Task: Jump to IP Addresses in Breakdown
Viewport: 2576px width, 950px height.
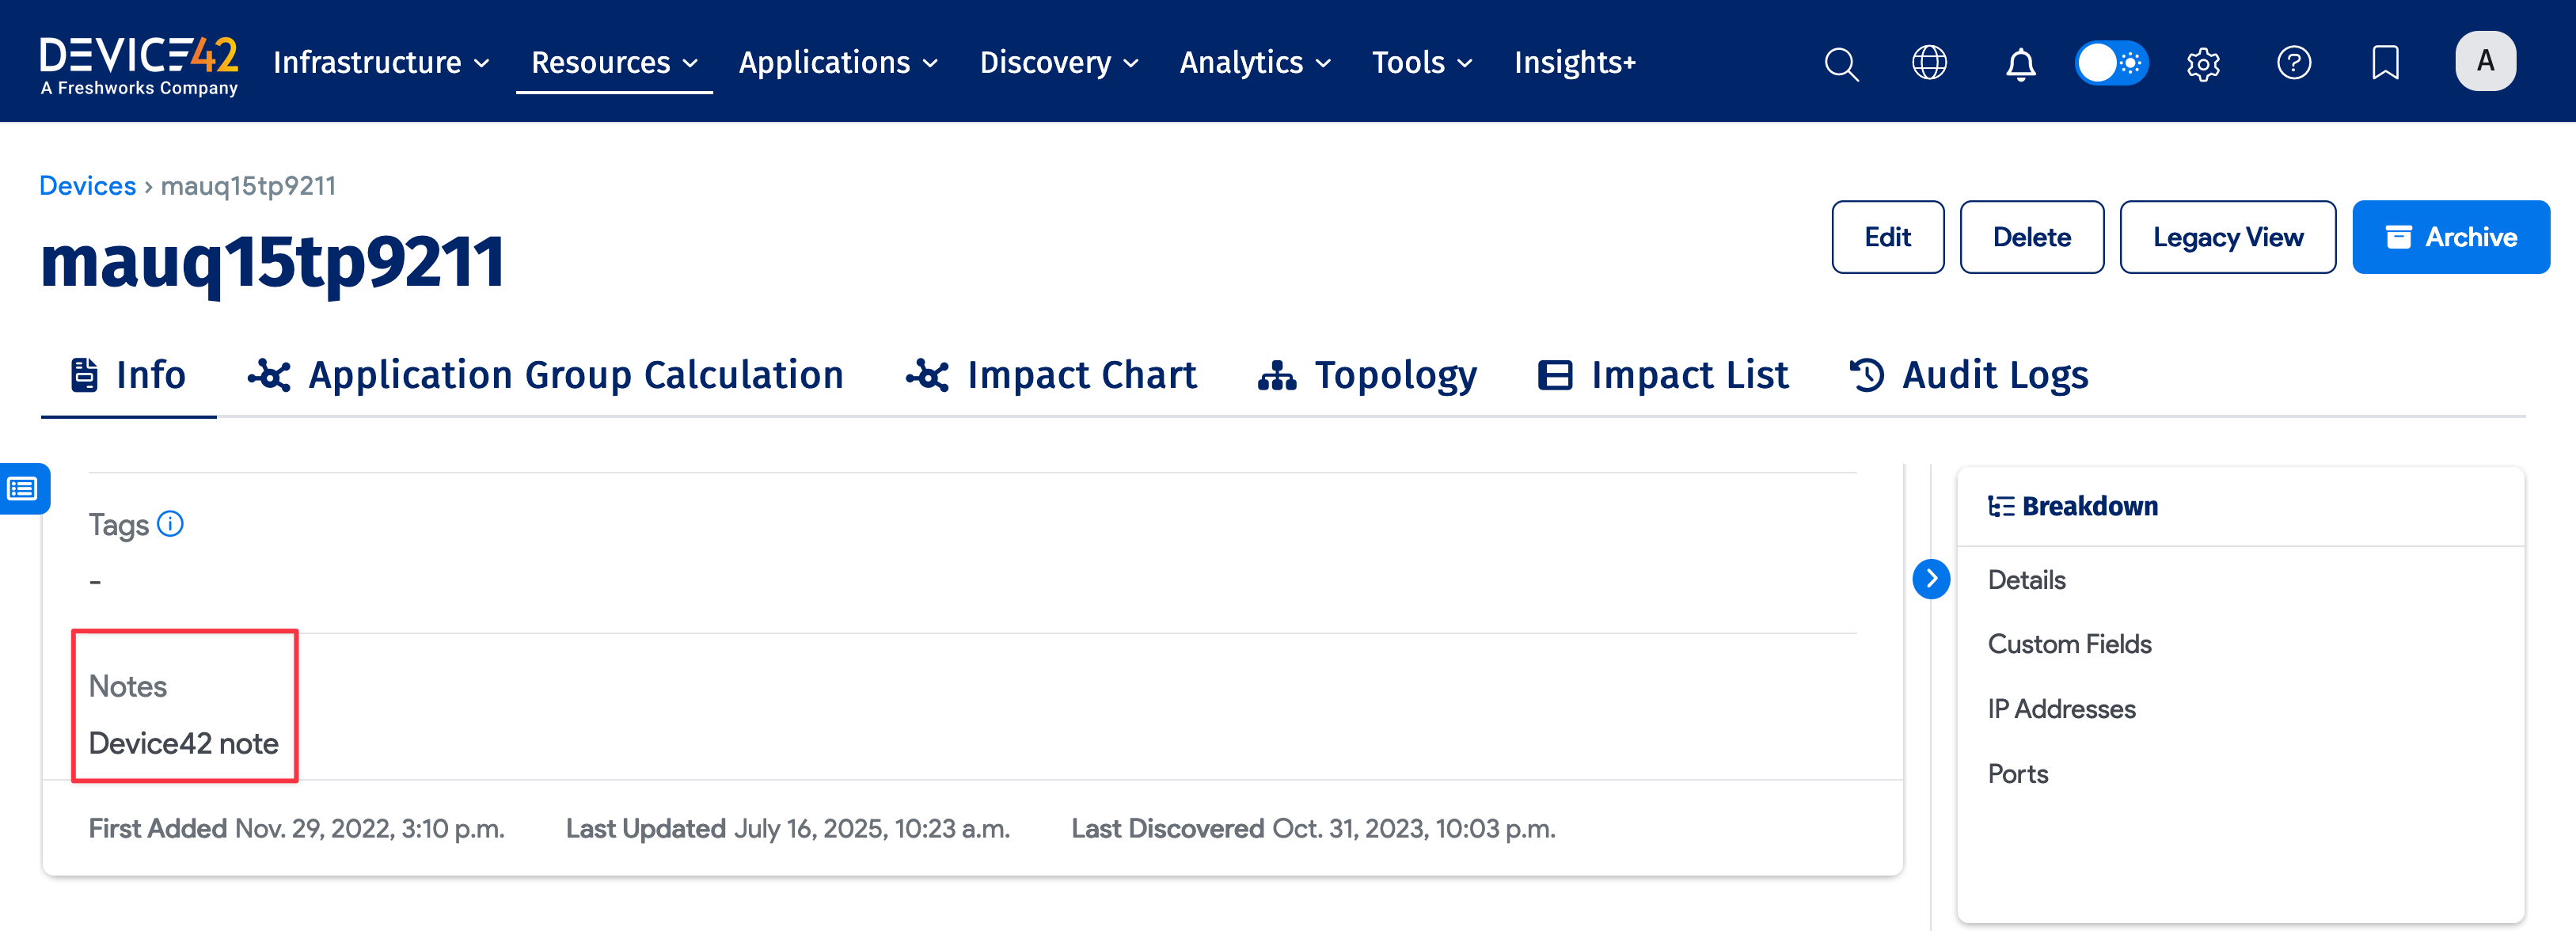Action: click(2061, 708)
